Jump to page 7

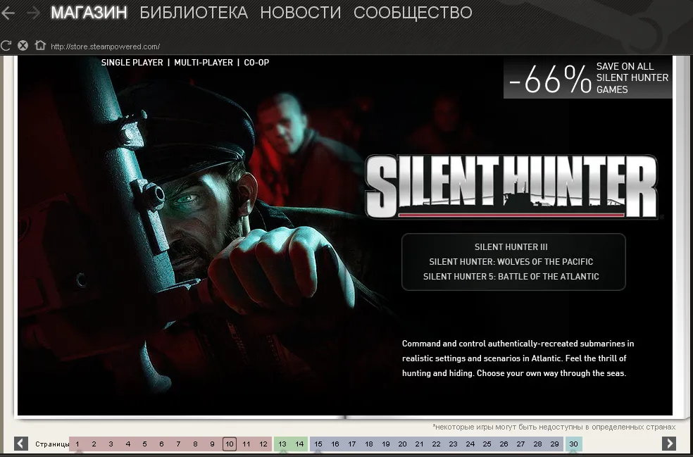pyautogui.click(x=178, y=444)
